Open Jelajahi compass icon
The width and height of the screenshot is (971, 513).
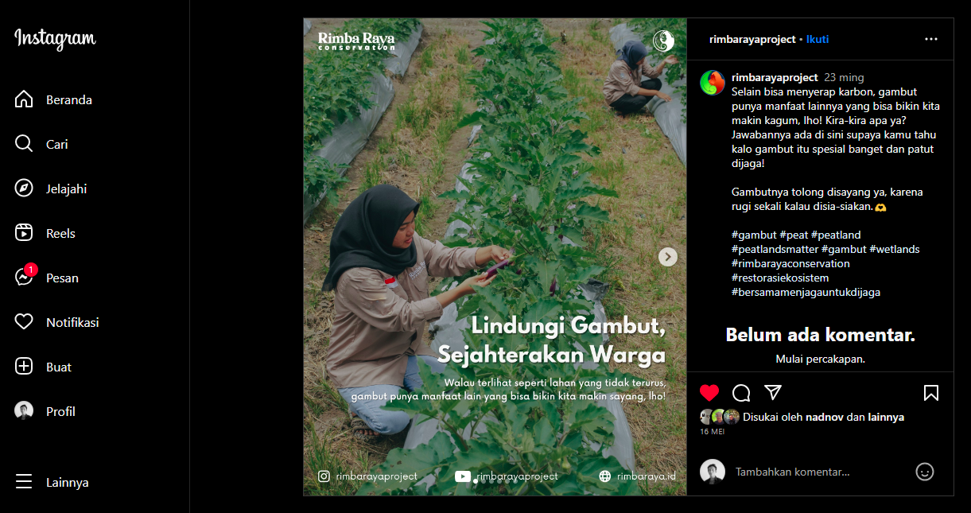tap(24, 188)
